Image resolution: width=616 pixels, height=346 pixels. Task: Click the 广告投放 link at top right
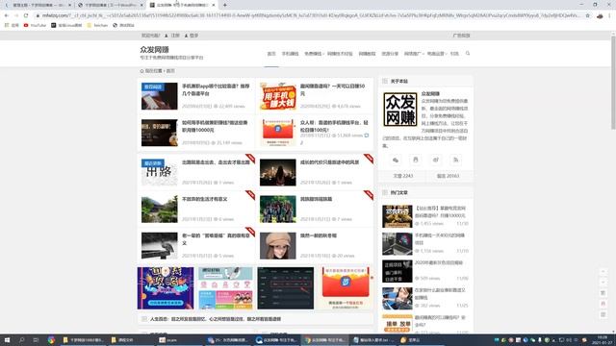pos(461,36)
